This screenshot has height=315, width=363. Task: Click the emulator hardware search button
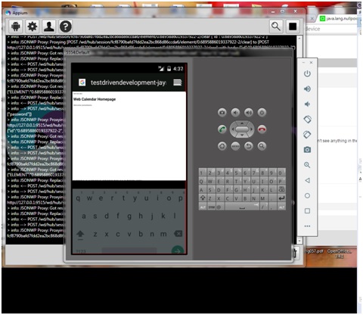tap(262, 146)
